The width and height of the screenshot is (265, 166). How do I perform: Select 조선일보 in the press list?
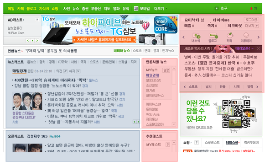(x=152, y=85)
